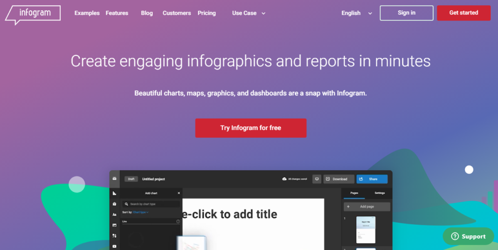
Task: Click the chart search magnifier icon
Action: [x=126, y=204]
